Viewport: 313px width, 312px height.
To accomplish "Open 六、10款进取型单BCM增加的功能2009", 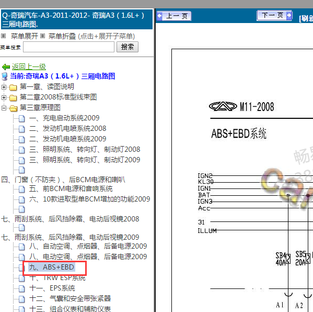I will (x=90, y=199).
